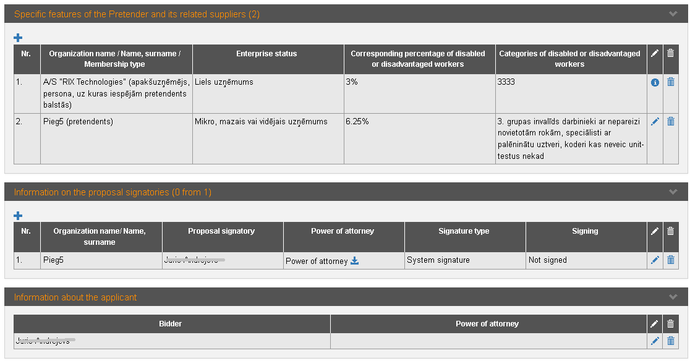Image resolution: width=690 pixels, height=361 pixels.
Task: Add a new proposal signatory row
Action: click(x=18, y=216)
